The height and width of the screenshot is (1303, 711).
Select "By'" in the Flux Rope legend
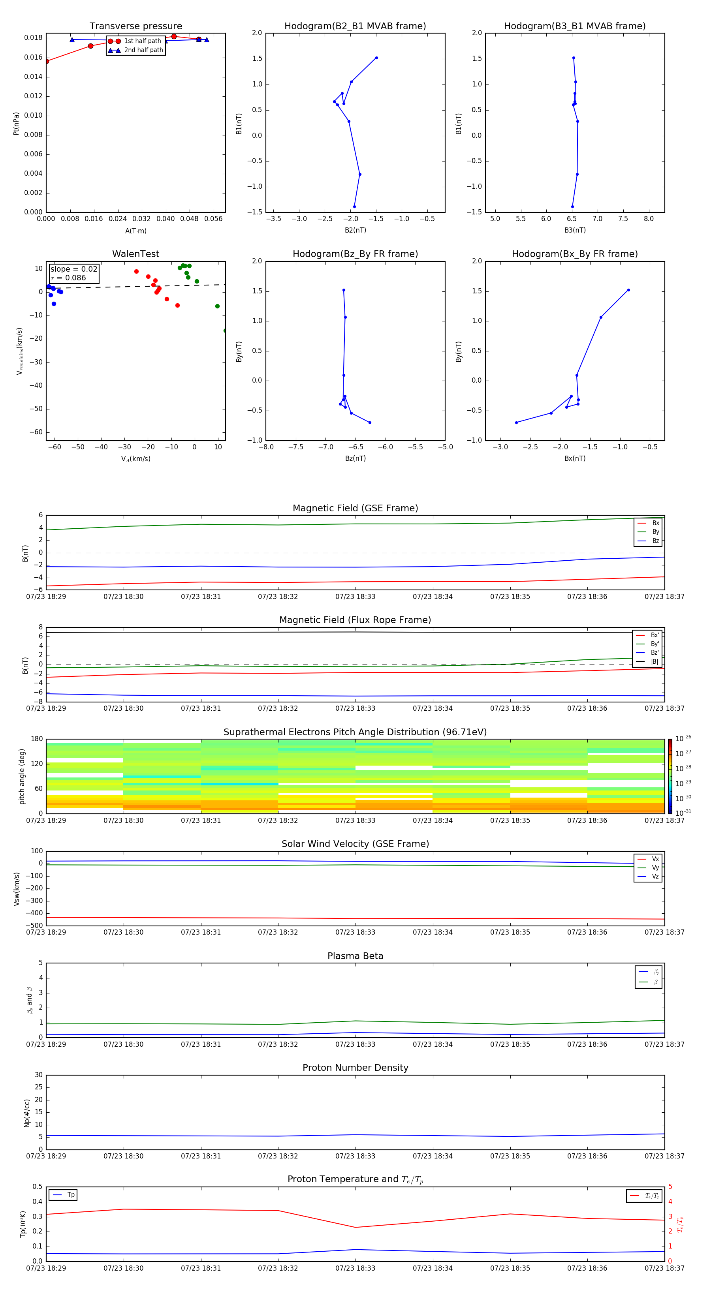click(x=647, y=644)
